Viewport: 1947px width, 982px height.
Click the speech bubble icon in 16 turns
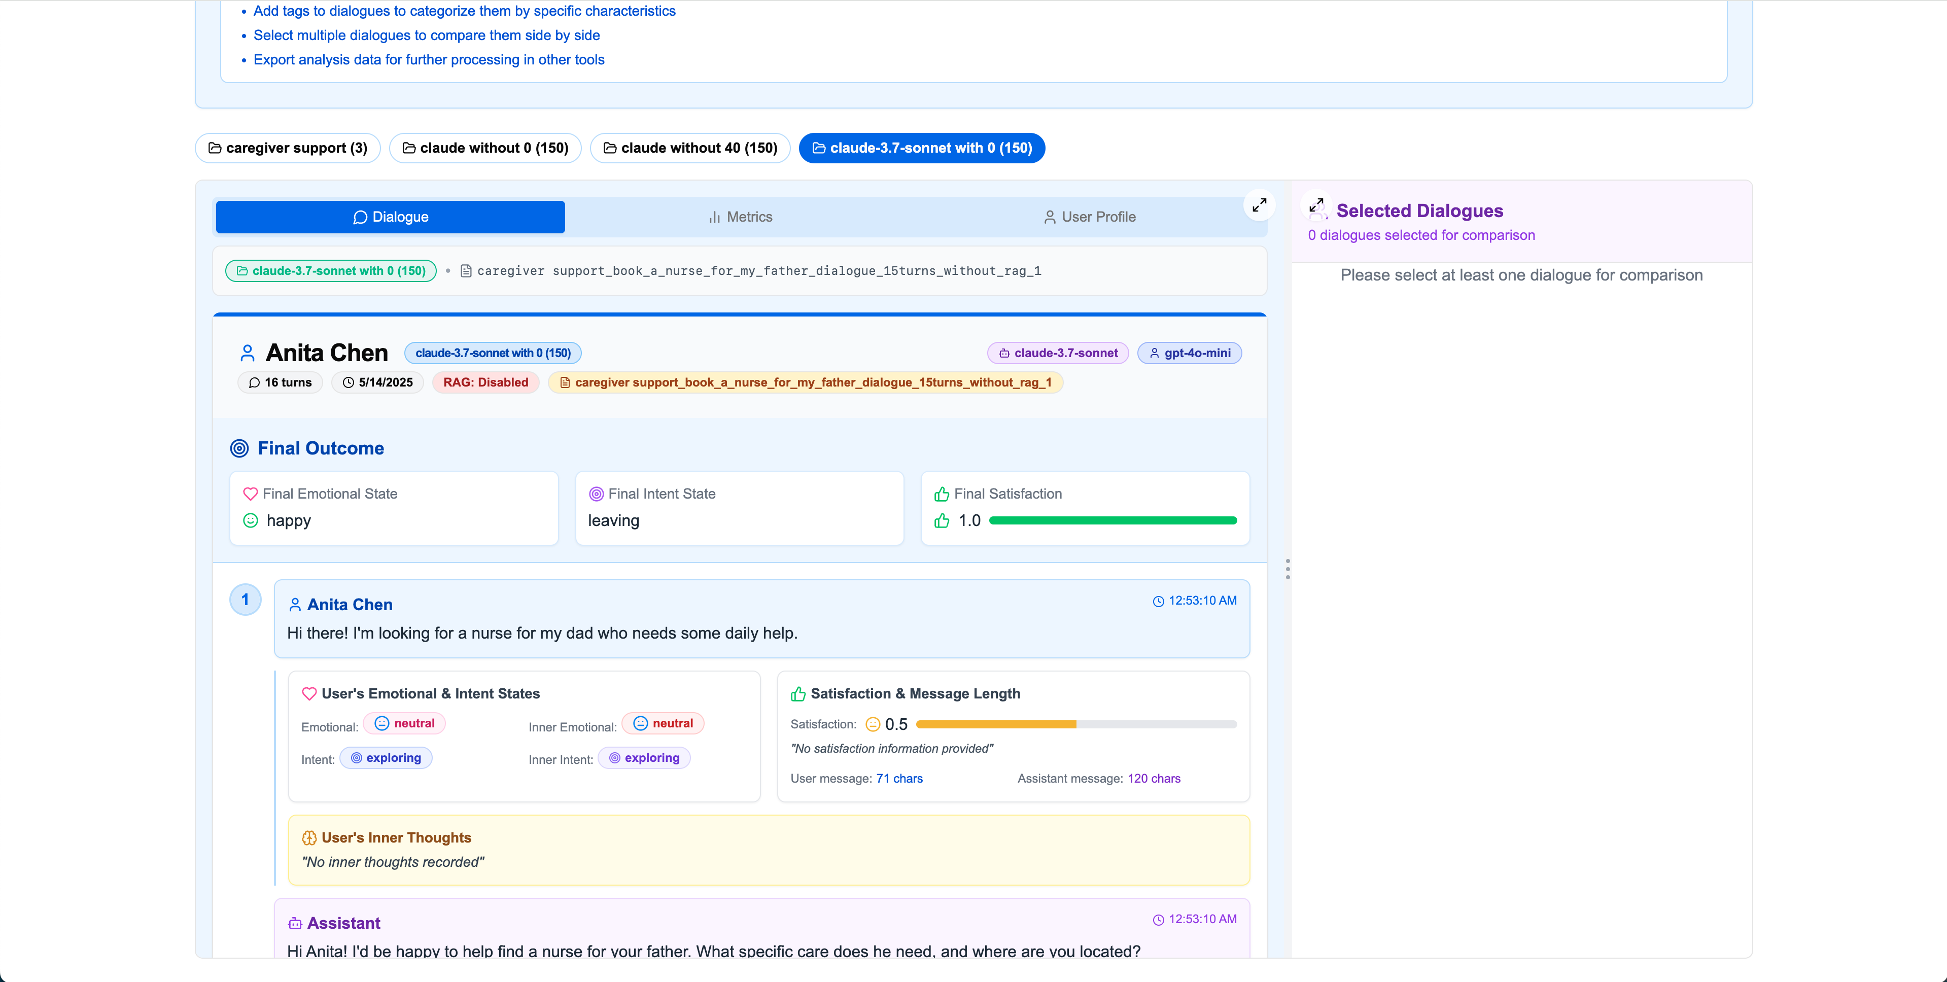(x=255, y=382)
